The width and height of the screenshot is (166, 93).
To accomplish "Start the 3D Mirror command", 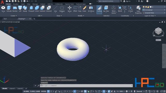I will coord(91,9).
